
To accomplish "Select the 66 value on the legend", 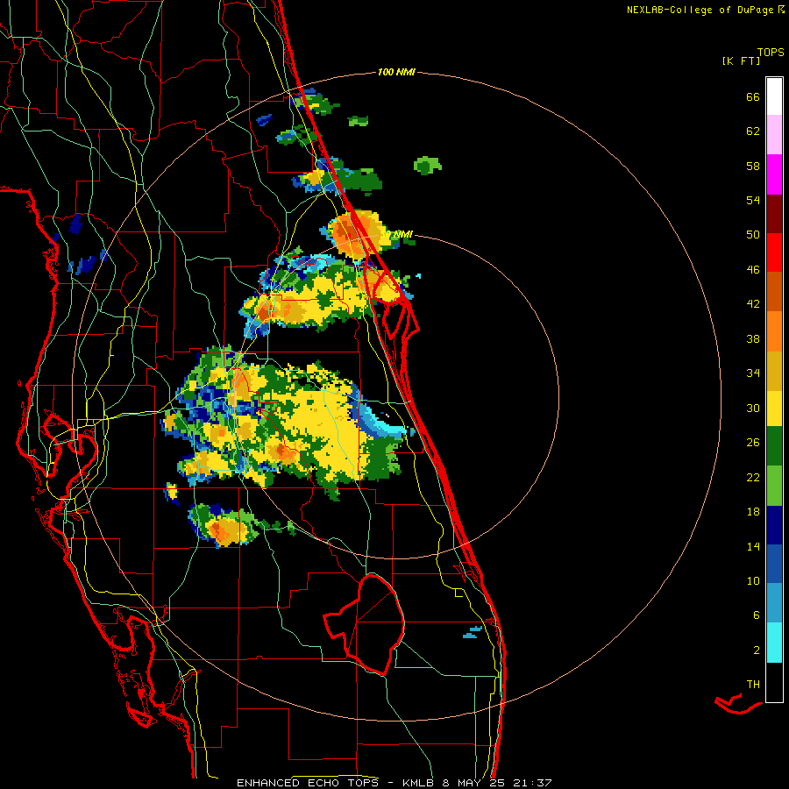I will tap(753, 97).
